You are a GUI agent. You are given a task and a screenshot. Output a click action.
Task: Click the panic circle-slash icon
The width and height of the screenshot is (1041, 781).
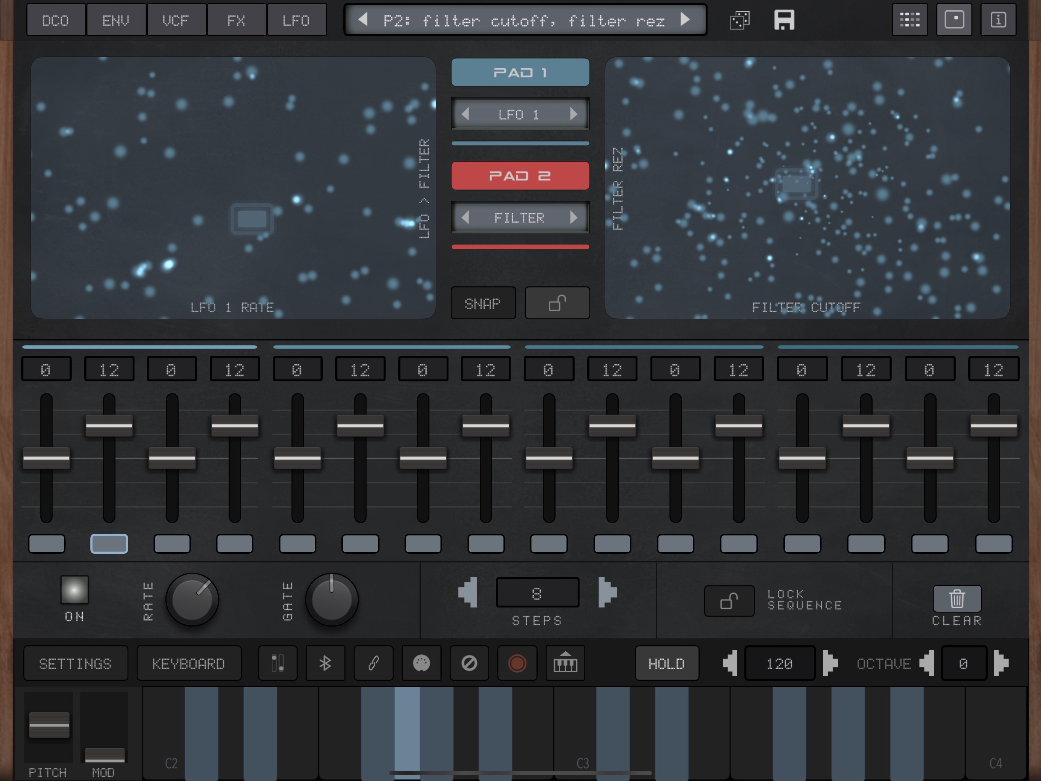pyautogui.click(x=469, y=663)
